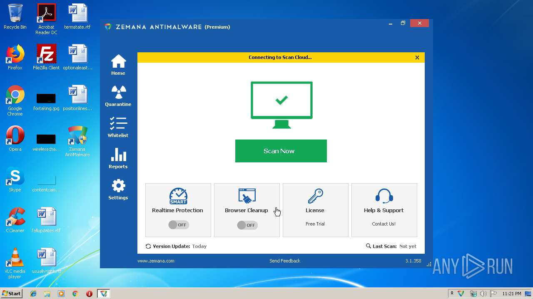
Task: Open Acrobat Reader DC desktop shortcut
Action: point(46,19)
